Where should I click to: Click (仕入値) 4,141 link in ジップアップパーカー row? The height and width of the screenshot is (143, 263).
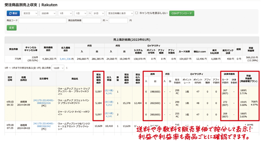109,92
